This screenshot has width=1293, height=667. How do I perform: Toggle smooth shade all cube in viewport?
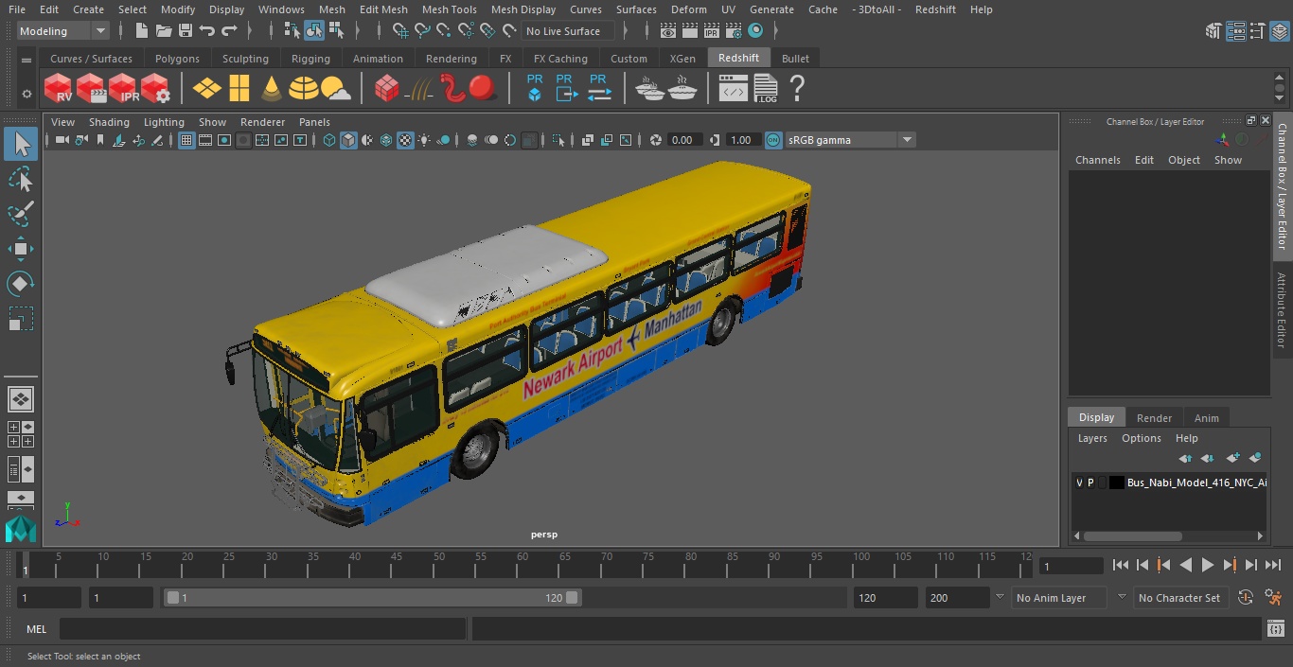(348, 140)
